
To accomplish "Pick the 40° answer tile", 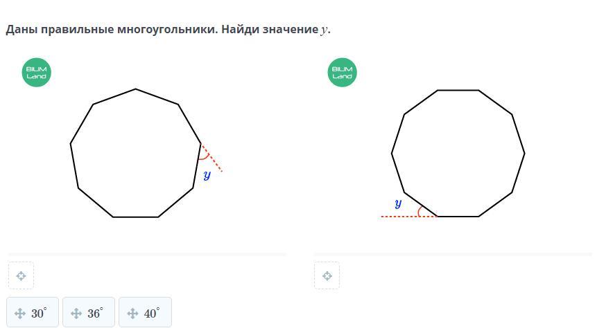I will (x=145, y=313).
